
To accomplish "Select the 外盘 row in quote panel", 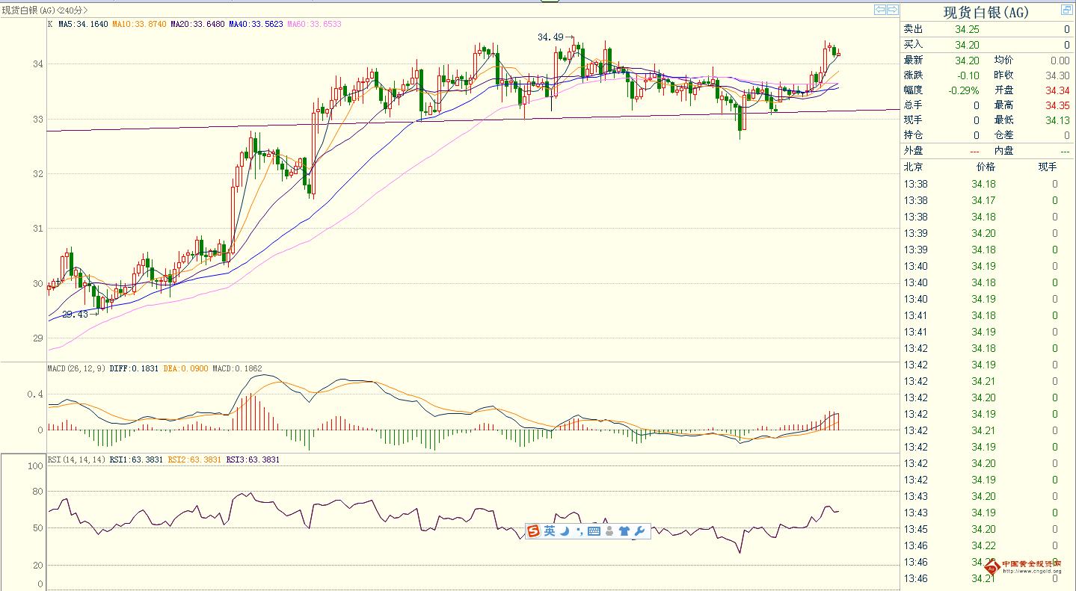I will 988,150.
